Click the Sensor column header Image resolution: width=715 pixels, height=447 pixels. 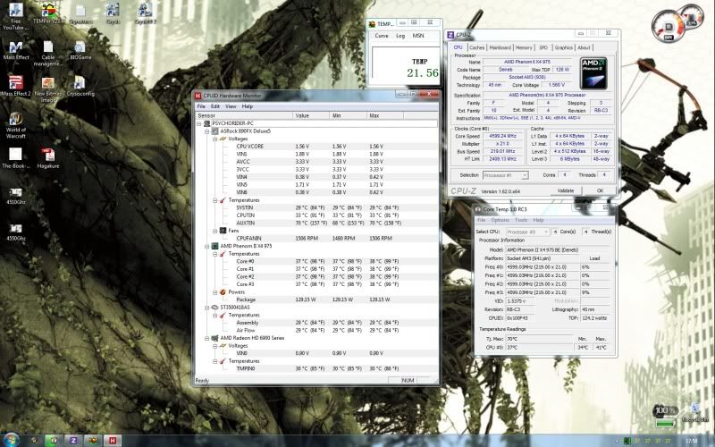244,116
